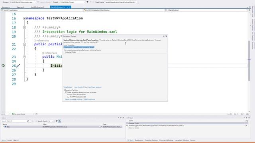The height and width of the screenshot is (143, 255).
Task: Click the Copy Details link
Action: click(78, 87)
